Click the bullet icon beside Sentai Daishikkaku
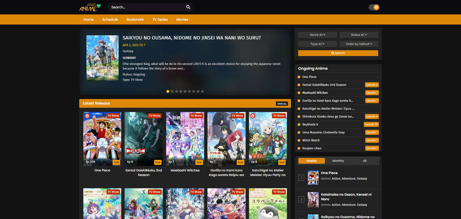461x219 pixels. (299, 85)
